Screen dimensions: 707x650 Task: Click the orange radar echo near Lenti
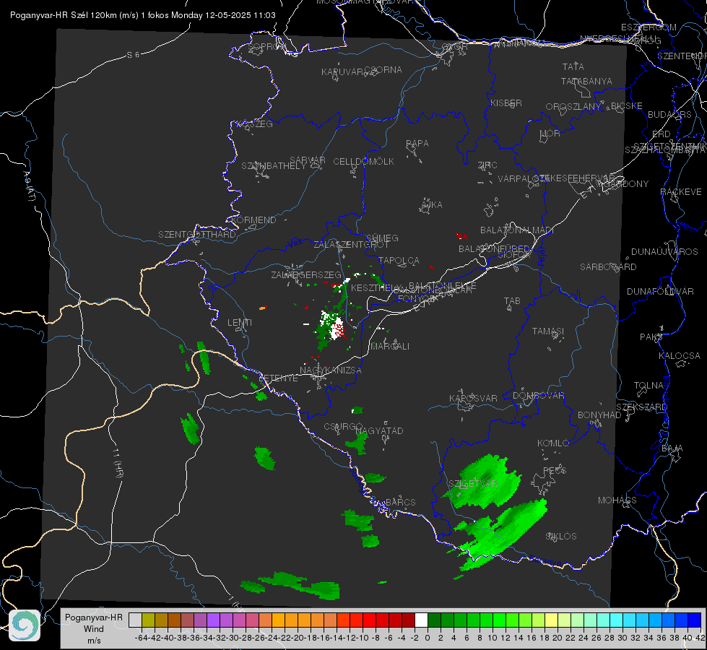pyautogui.click(x=263, y=308)
